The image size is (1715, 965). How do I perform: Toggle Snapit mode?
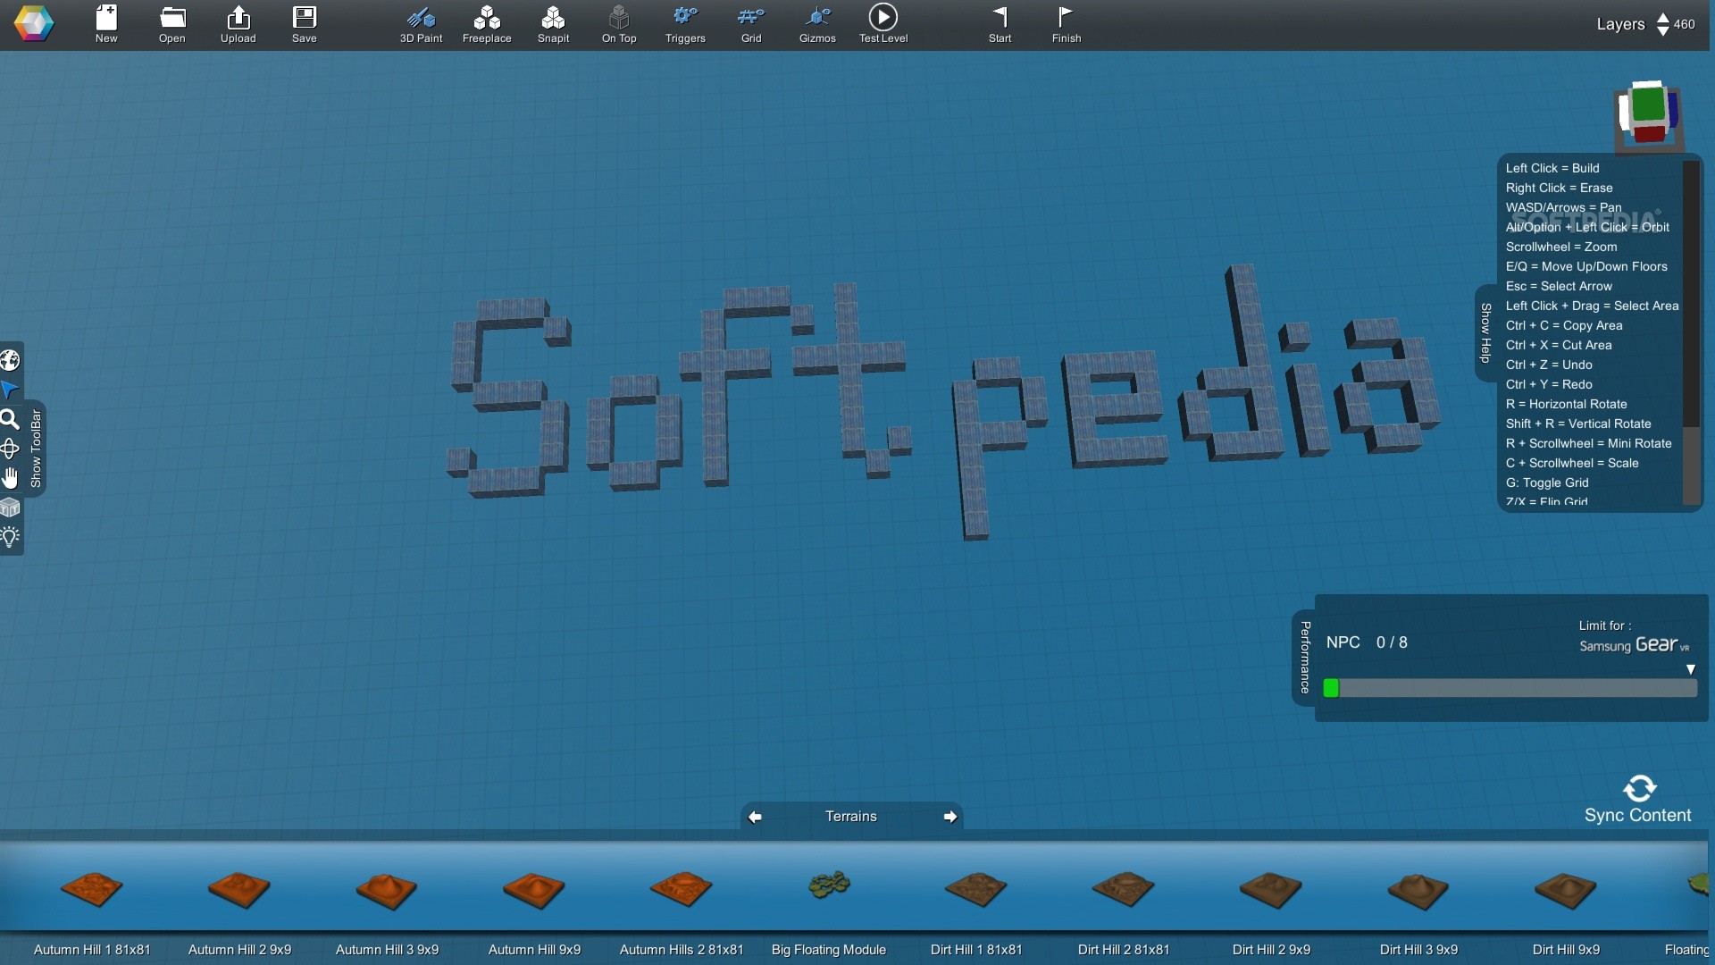[x=553, y=24]
